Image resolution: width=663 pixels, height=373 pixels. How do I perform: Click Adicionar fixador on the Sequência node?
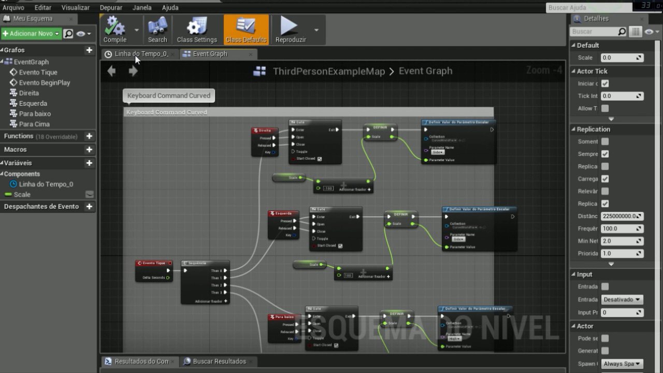211,301
